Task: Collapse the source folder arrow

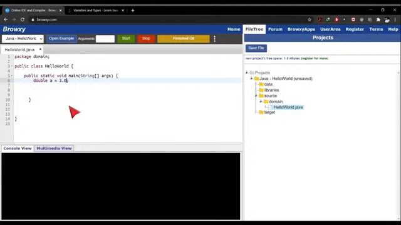Action: (x=256, y=96)
